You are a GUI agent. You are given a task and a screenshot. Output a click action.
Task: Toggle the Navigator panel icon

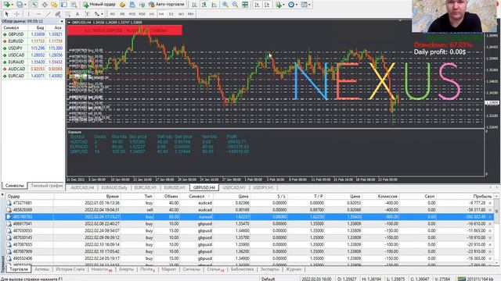54,5
